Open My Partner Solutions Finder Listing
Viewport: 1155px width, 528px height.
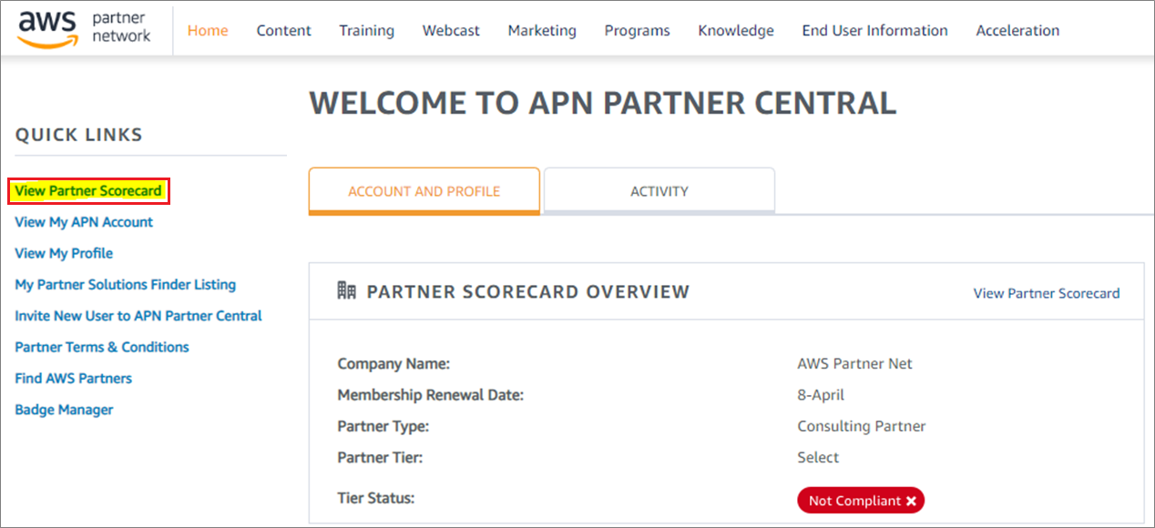[x=126, y=285]
